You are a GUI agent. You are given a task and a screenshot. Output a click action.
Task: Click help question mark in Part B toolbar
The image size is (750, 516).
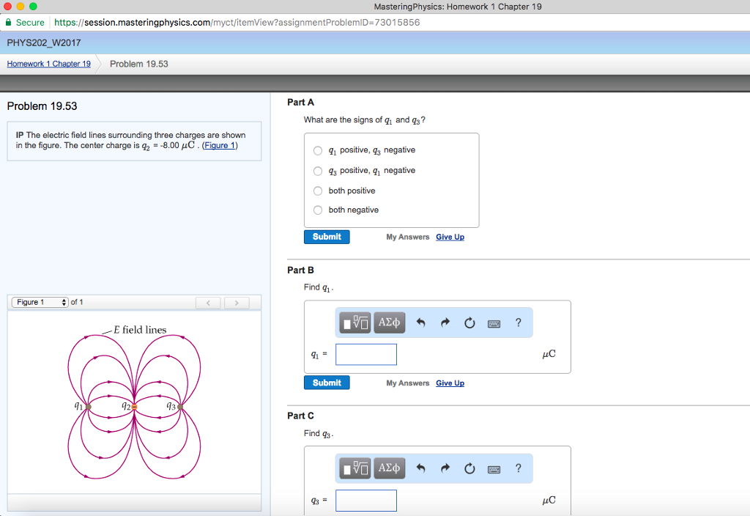coord(519,322)
